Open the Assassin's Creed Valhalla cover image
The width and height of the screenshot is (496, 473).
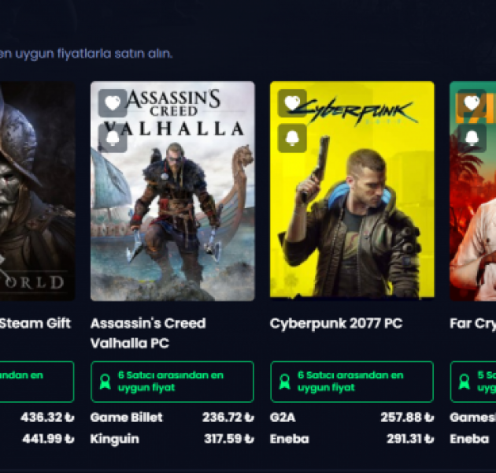coord(172,191)
